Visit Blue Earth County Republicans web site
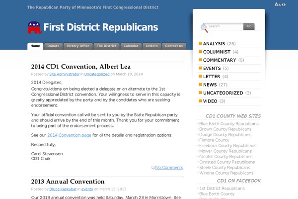 click(x=229, y=124)
